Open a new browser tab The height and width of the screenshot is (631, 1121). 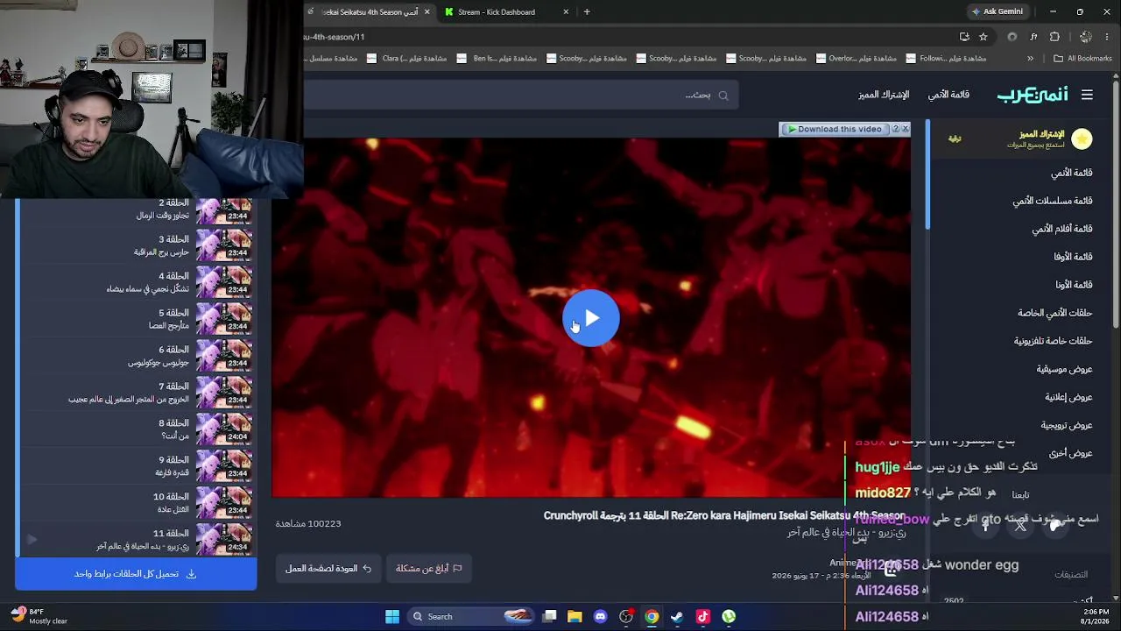click(587, 12)
